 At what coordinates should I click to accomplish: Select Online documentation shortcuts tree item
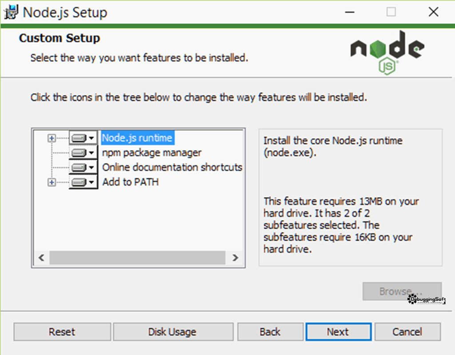coord(172,167)
